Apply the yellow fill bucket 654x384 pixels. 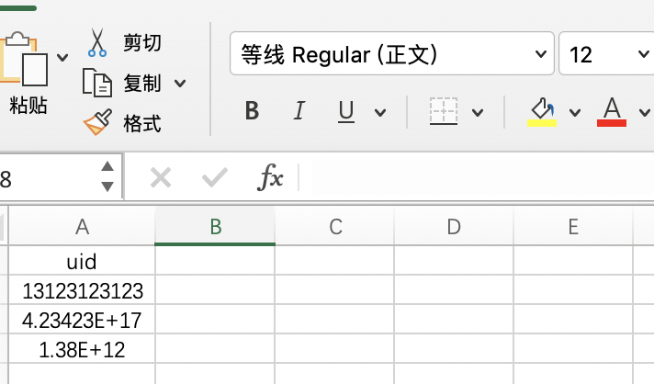click(542, 111)
